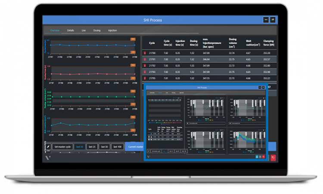Click the red delete icon for cycle 21791
323x194 pixels.
point(144,59)
